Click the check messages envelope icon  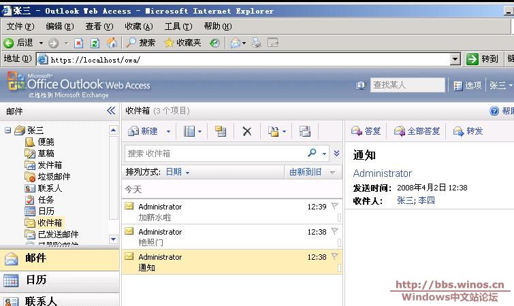pyautogui.click(x=219, y=131)
